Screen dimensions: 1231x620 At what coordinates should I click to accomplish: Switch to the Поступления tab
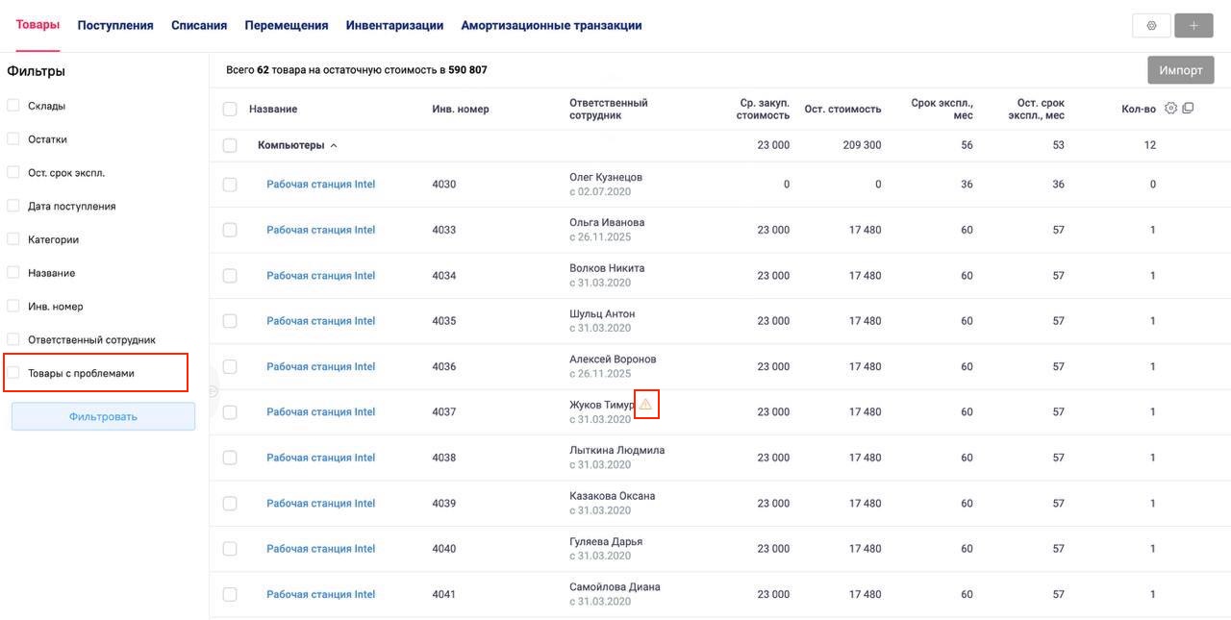click(115, 26)
